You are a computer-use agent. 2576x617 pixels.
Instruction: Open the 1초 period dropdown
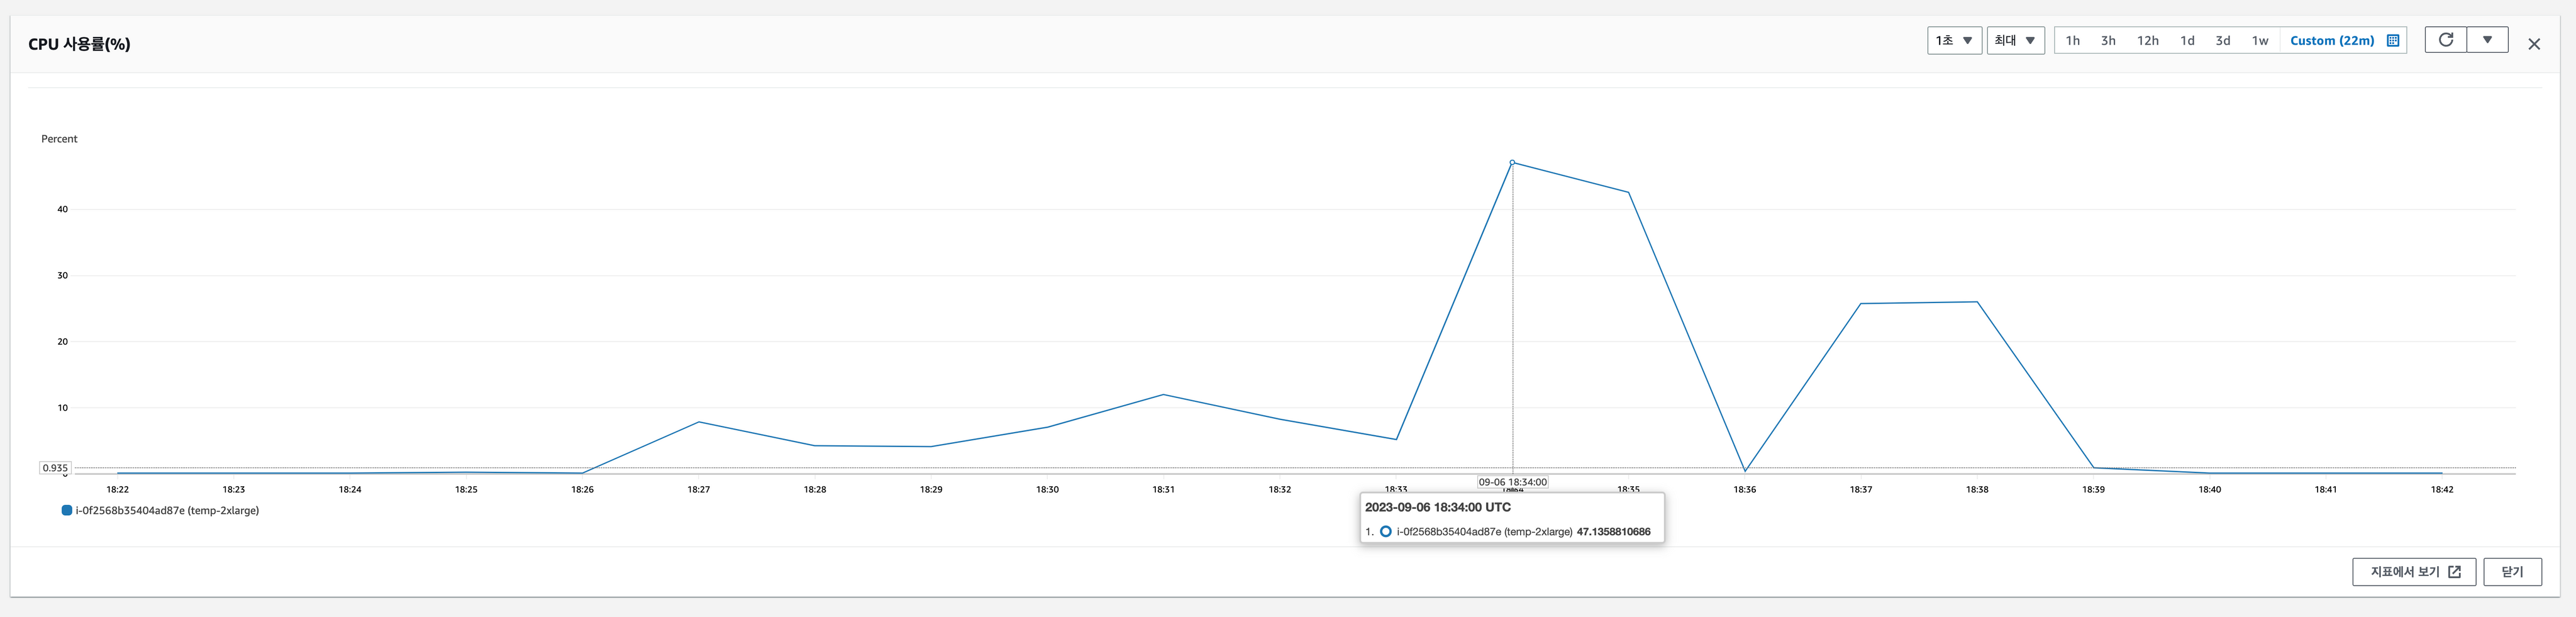point(1953,41)
